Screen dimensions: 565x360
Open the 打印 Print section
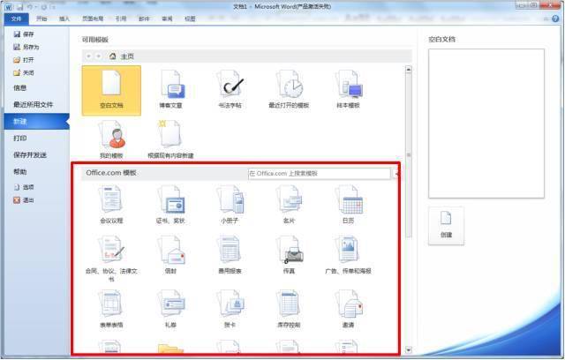point(19,139)
